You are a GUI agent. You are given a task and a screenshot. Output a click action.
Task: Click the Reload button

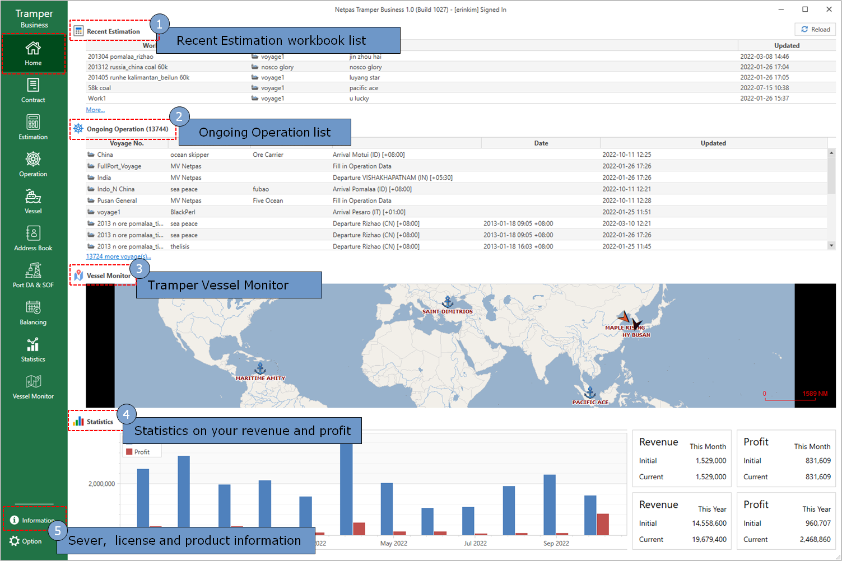point(815,29)
